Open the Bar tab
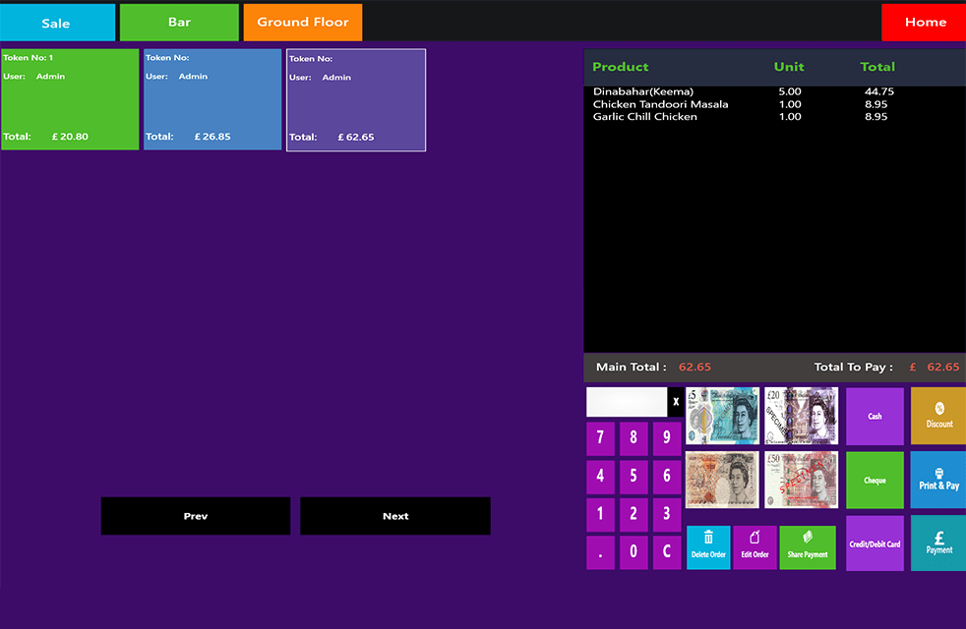966x629 pixels. [x=179, y=23]
